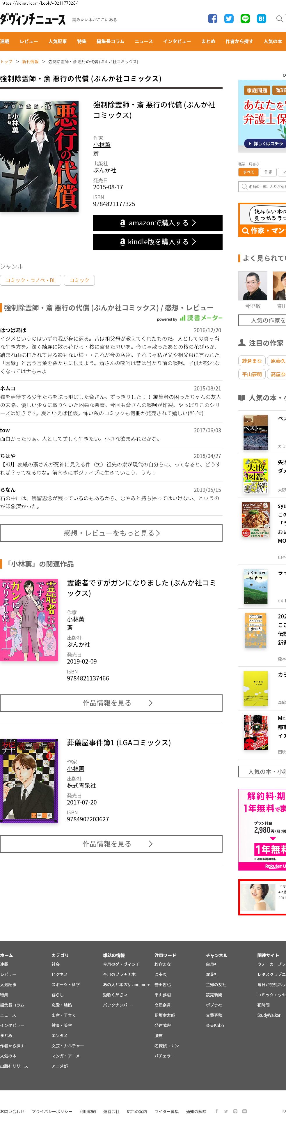Click the Facebook share icon in header

pyautogui.click(x=212, y=19)
